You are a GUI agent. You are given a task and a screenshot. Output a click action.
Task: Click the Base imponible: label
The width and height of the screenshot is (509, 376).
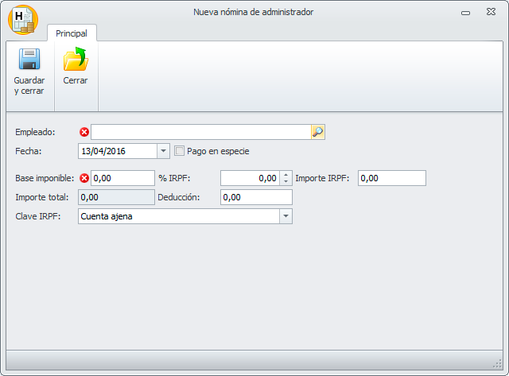(45, 178)
